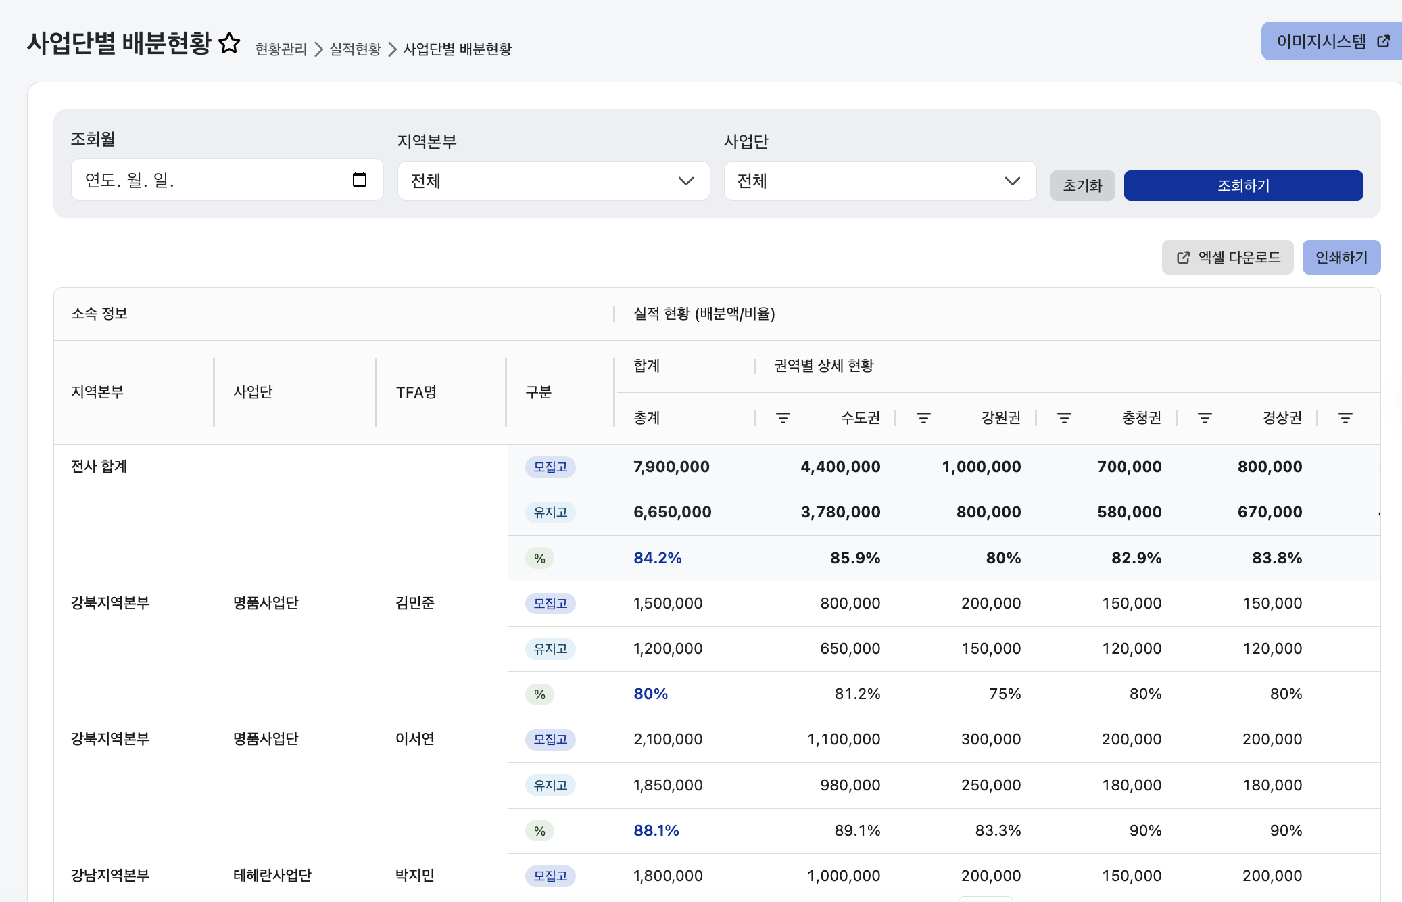Click the 조회하기 search button

(x=1243, y=185)
